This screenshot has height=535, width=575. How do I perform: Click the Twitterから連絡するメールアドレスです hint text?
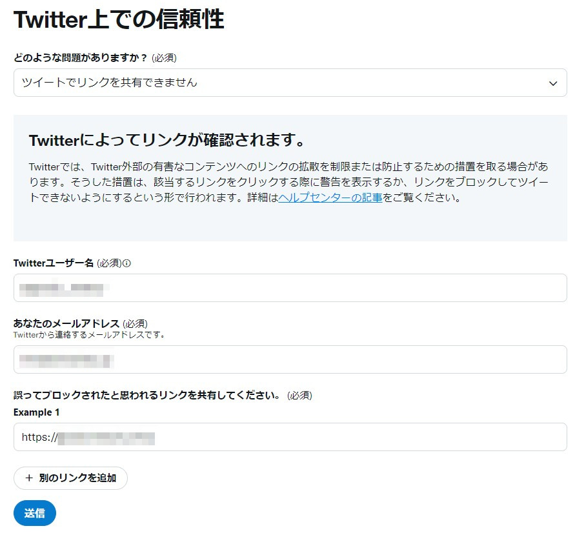tap(89, 335)
